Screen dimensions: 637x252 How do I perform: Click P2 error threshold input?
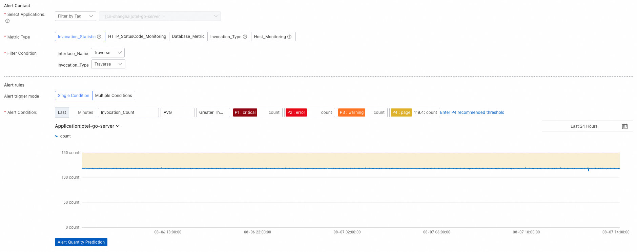313,112
